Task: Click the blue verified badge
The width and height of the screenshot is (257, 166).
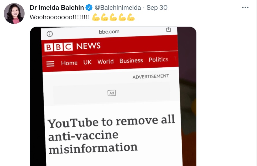Action: click(x=89, y=7)
